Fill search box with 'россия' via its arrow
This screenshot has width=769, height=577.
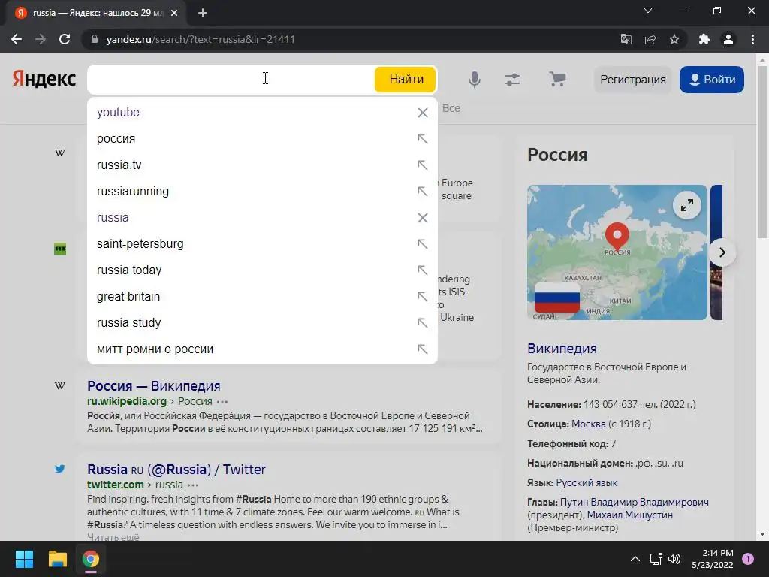click(422, 139)
